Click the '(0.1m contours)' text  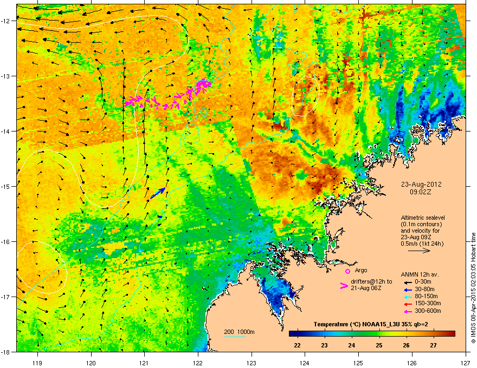(421, 225)
